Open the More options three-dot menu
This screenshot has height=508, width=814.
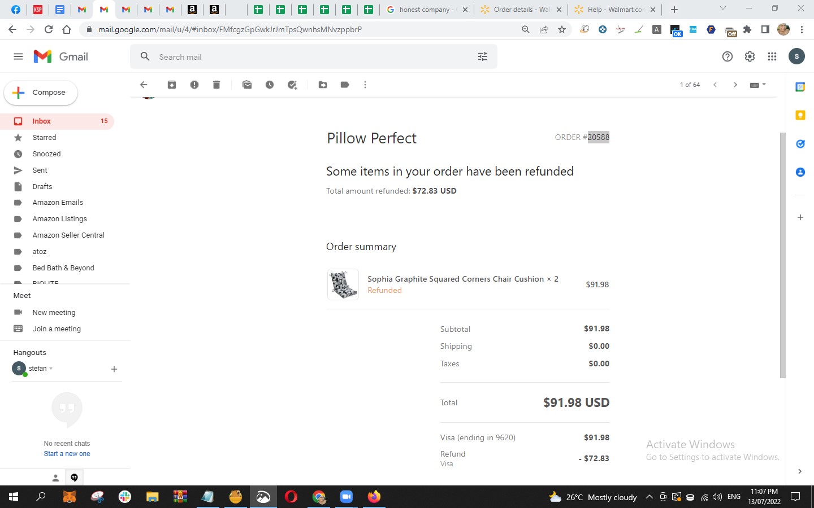pyautogui.click(x=365, y=85)
